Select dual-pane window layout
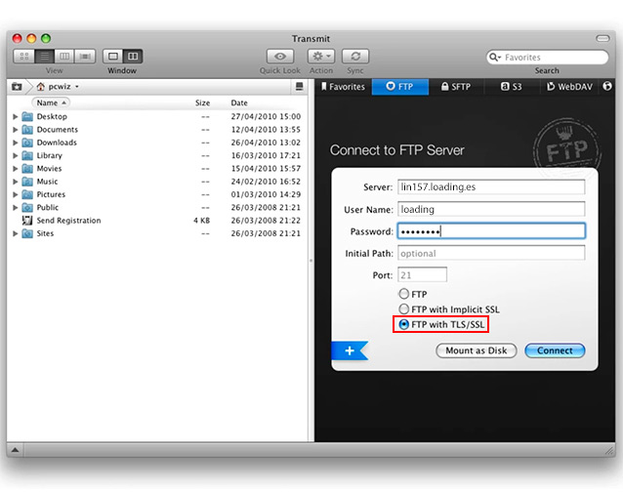623x493 pixels. 133,57
